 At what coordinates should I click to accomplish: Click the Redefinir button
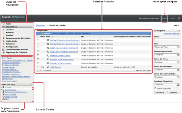[173, 93]
